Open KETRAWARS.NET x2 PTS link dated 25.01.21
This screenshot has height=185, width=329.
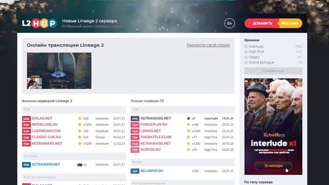coord(46,164)
